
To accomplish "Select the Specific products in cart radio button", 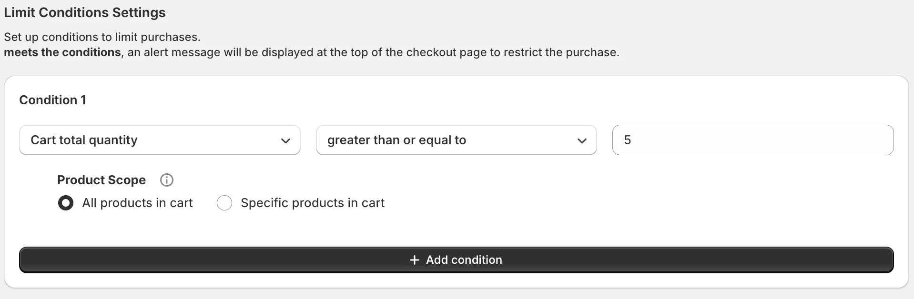I will [224, 203].
